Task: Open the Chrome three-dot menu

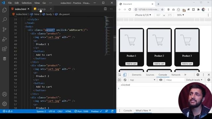Action: (x=208, y=10)
